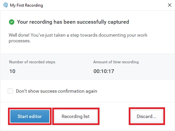
Task: Click the recording duration 00:10:17
Action: [x=104, y=71]
